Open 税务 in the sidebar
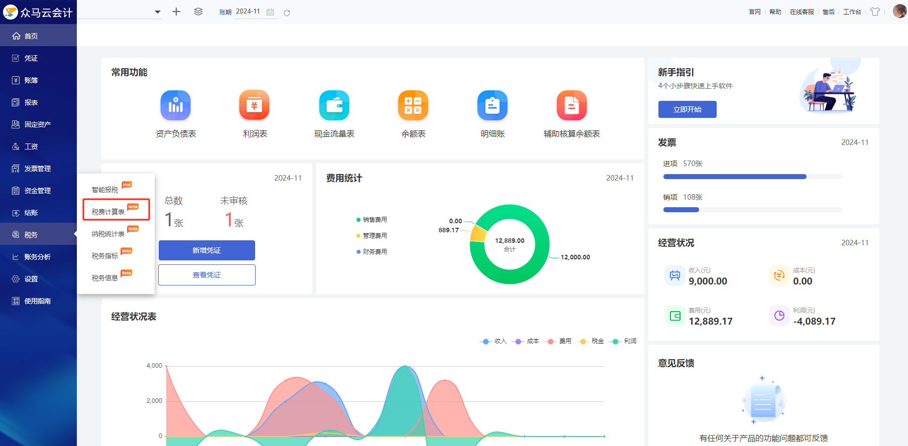 [x=38, y=235]
